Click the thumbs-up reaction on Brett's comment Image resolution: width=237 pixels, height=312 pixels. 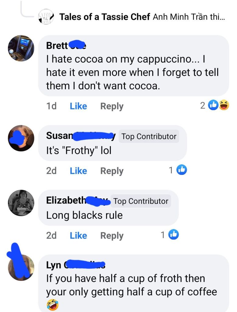pos(213,105)
